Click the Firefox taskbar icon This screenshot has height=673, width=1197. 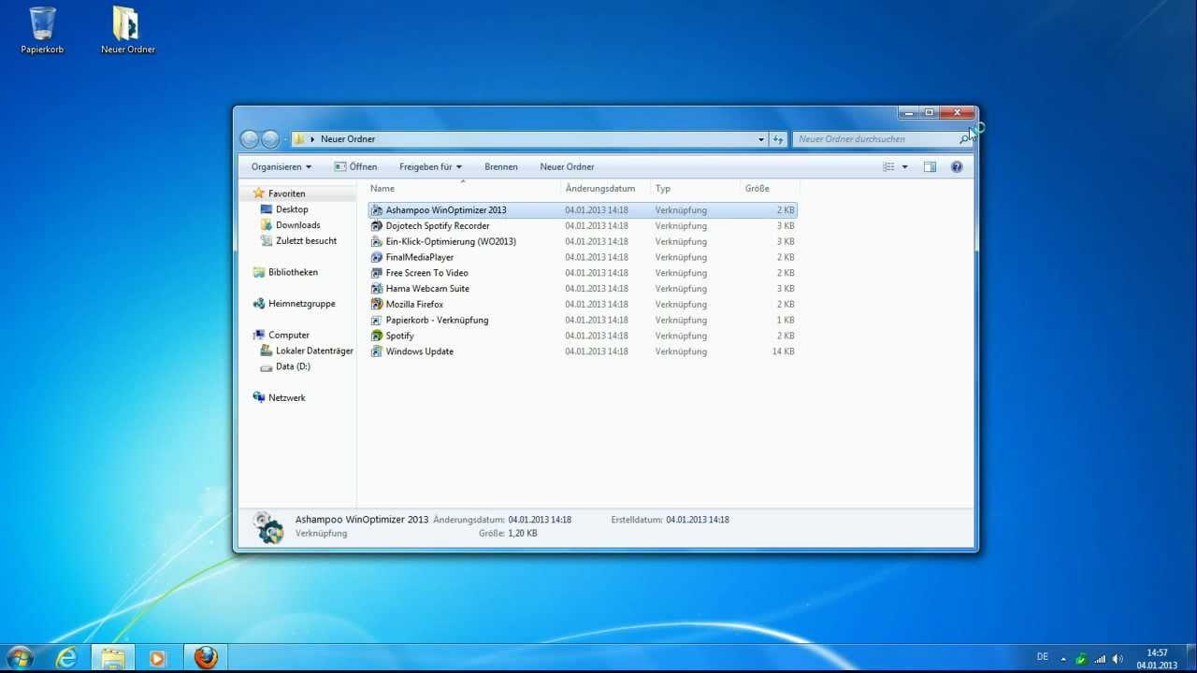pos(206,658)
